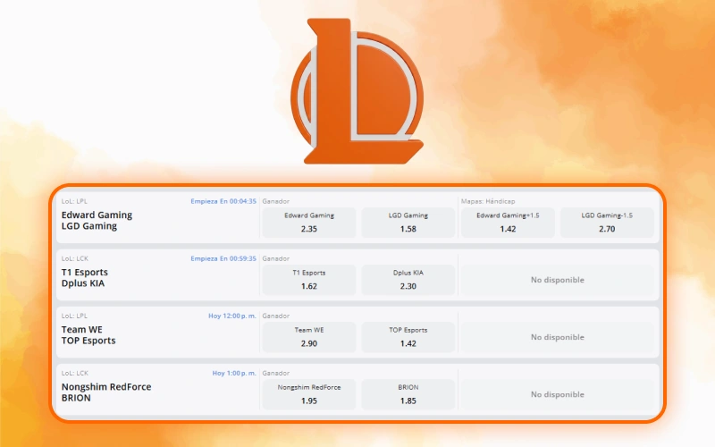Click 'No disponible' in the Nongshim RedForce row
715x447 pixels.
pyautogui.click(x=557, y=394)
